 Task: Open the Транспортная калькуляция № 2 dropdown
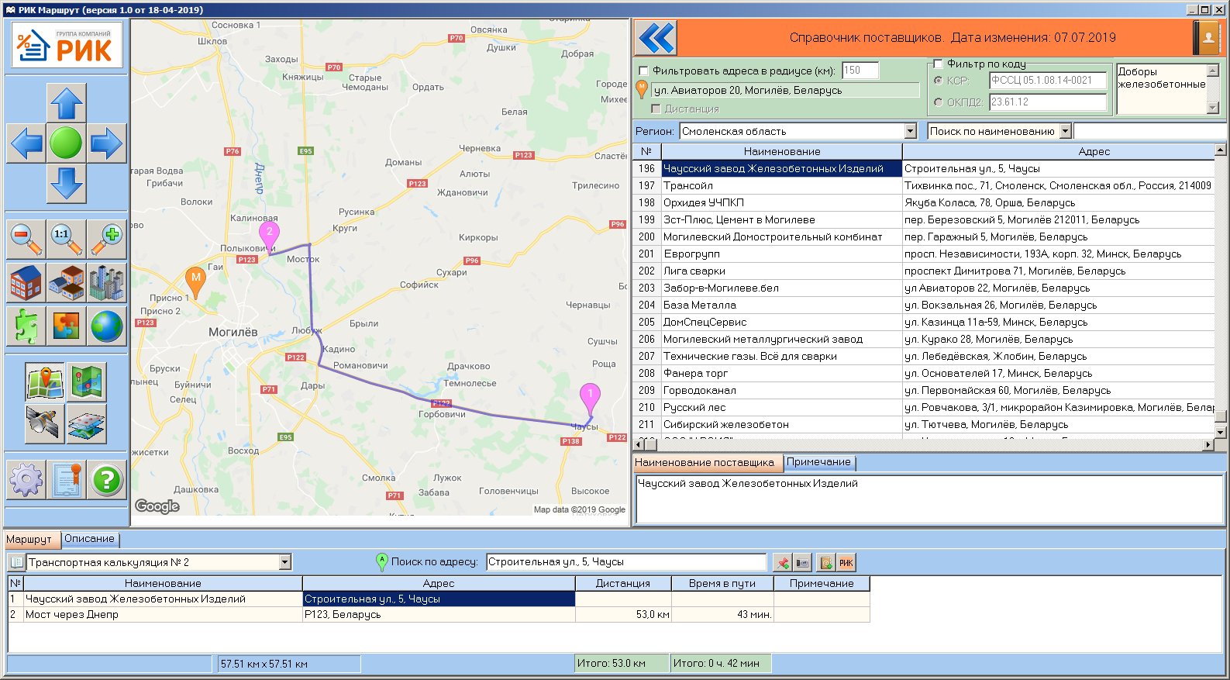click(x=284, y=562)
